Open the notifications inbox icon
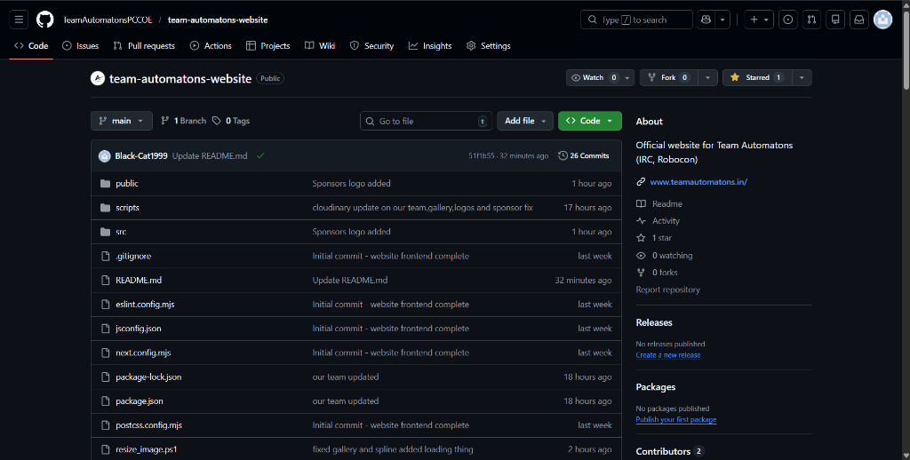This screenshot has height=460, width=910. 858,20
